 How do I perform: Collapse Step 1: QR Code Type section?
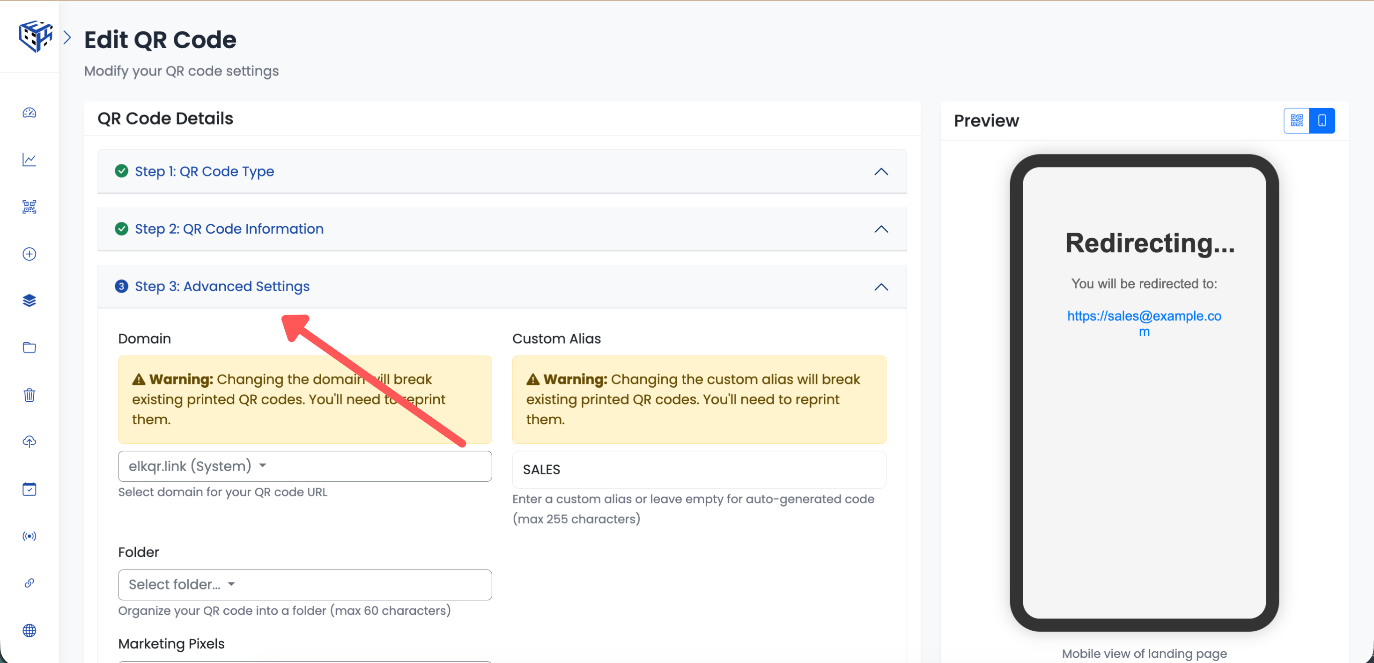[x=880, y=171]
